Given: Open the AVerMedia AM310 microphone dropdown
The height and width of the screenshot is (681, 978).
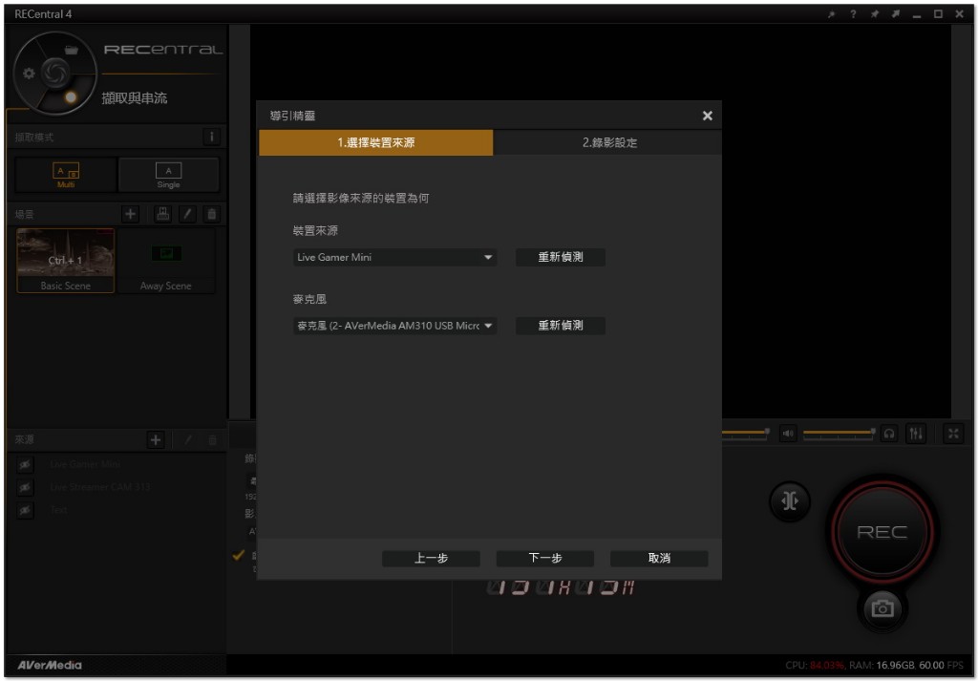Looking at the screenshot, I should (394, 326).
